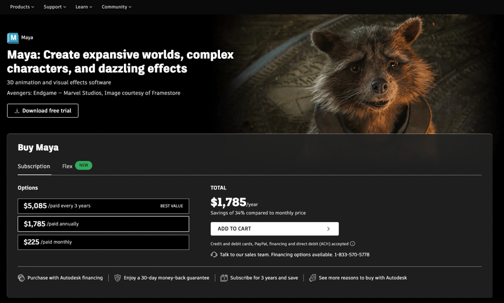The image size is (504, 303).
Task: Click the icon beside See more reasons to buy
Action: click(x=313, y=278)
